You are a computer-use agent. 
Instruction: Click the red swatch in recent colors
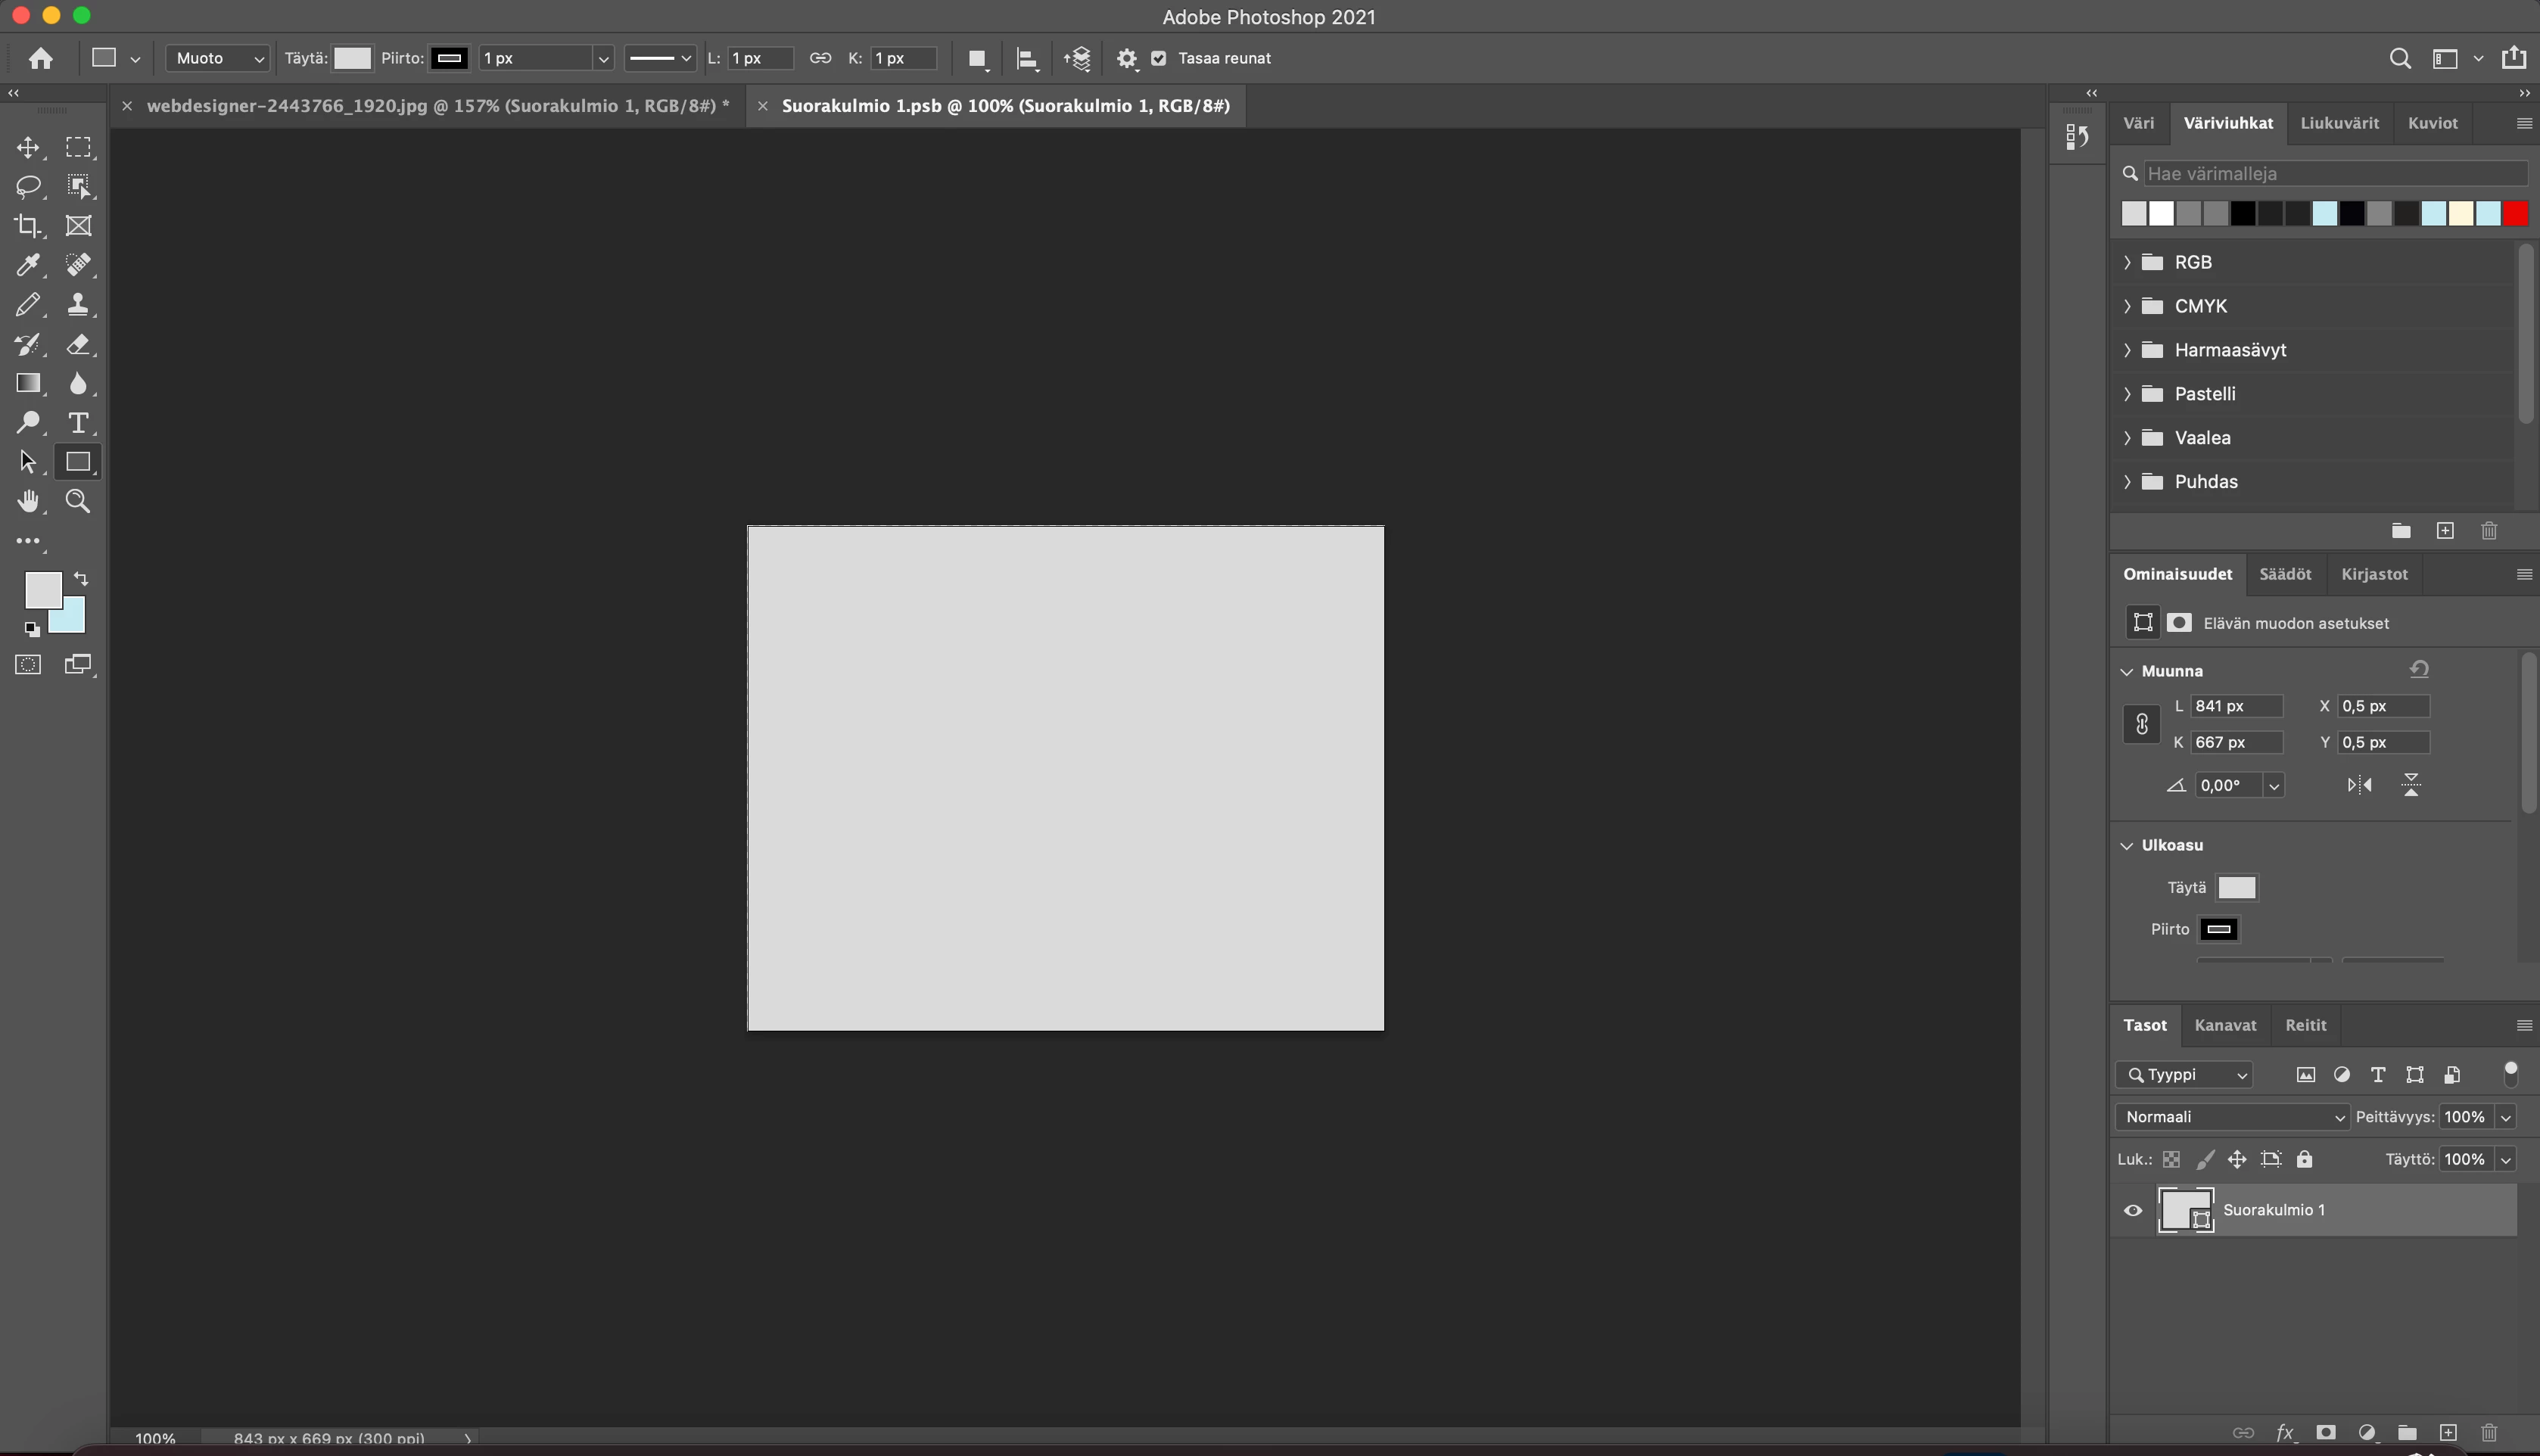[x=2514, y=213]
